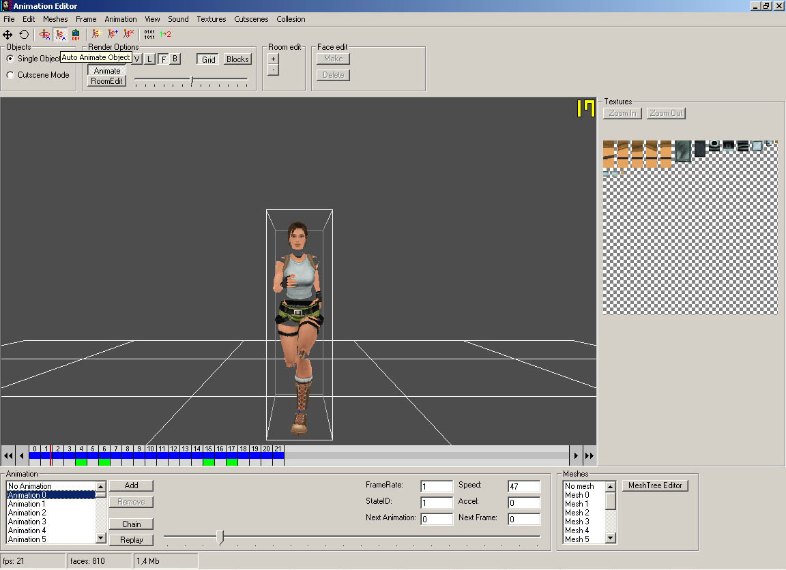Select Cutscene Mode radio button

click(10, 75)
